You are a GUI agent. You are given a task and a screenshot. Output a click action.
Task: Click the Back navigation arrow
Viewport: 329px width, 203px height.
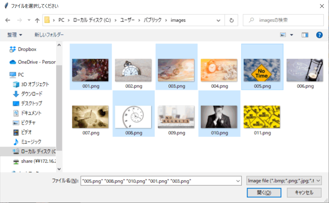tap(8, 20)
